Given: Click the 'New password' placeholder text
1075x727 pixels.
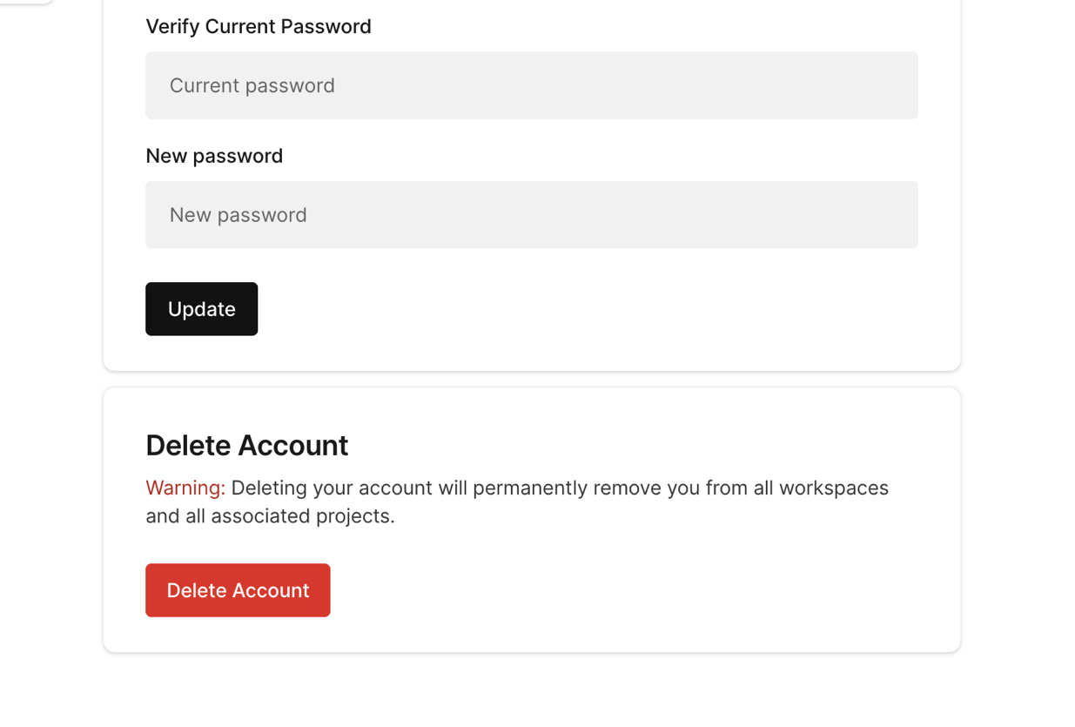Looking at the screenshot, I should pyautogui.click(x=238, y=215).
